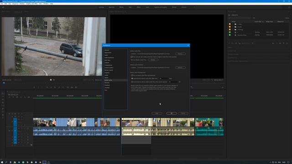Click Delete to remove media cache files
292x164 pixels.
pyautogui.click(x=153, y=60)
